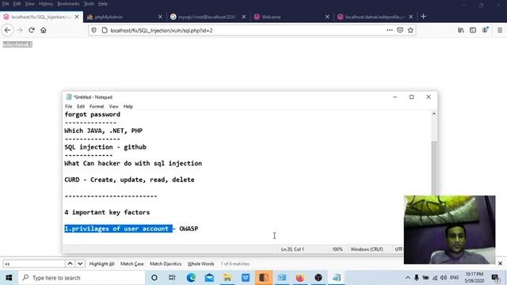
Task: Open Firefox History menu
Action: click(x=46, y=4)
